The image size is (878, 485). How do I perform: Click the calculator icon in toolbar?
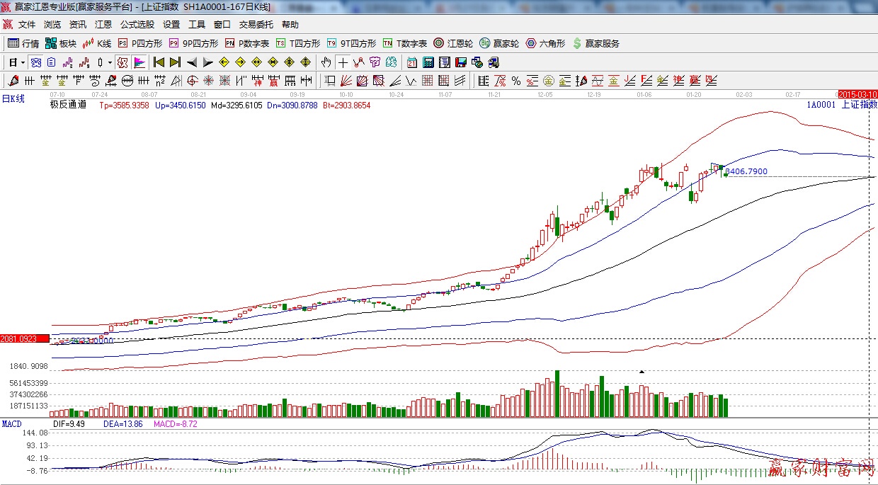(x=428, y=62)
